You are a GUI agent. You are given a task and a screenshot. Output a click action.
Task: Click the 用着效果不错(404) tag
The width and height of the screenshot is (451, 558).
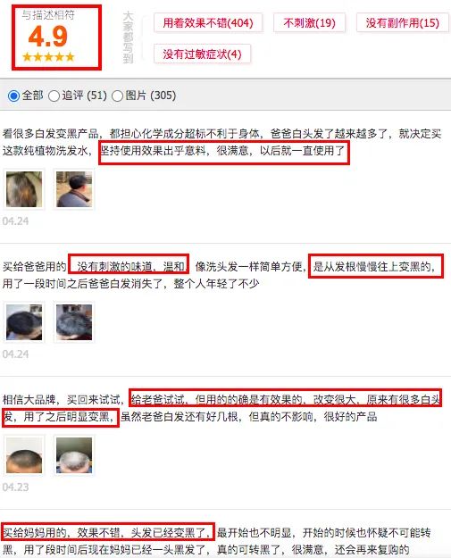pyautogui.click(x=208, y=23)
